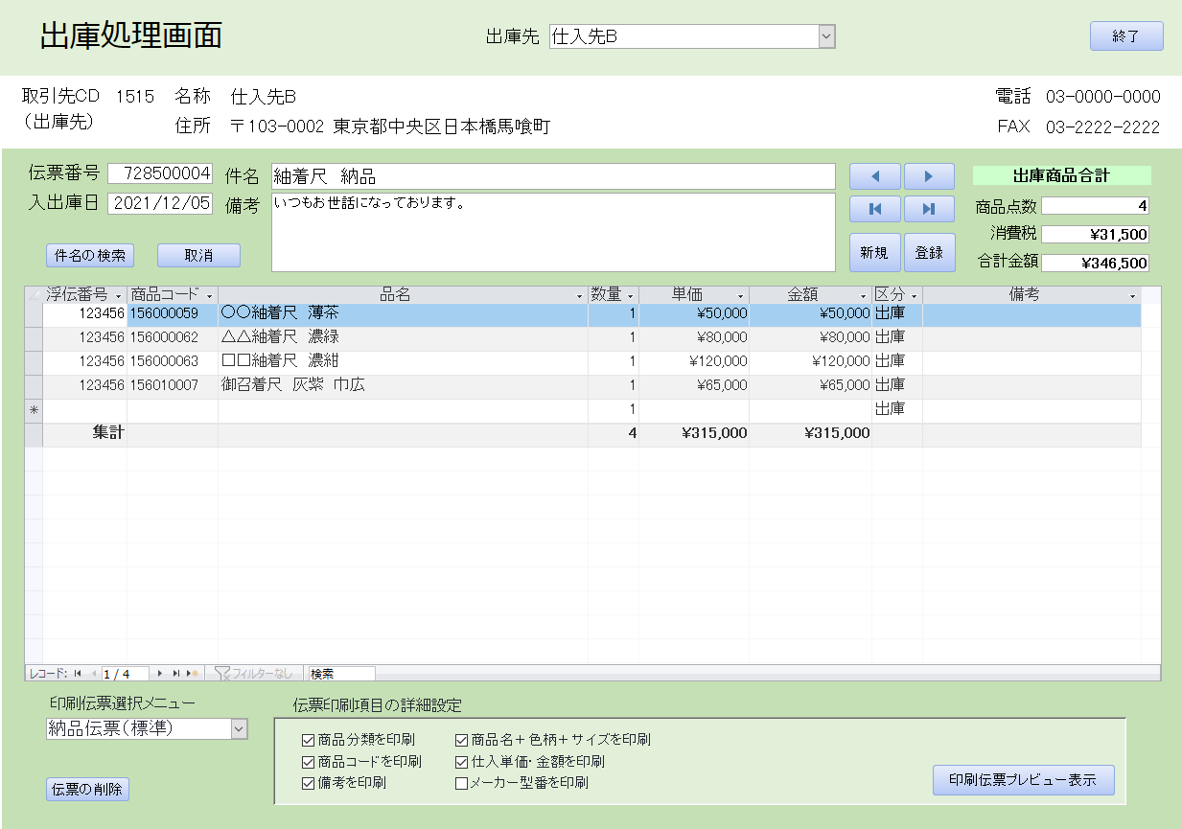The width and height of the screenshot is (1182, 829).
Task: Toggle 仕入単価・金額を印刷 checkbox
Action: pyautogui.click(x=461, y=762)
